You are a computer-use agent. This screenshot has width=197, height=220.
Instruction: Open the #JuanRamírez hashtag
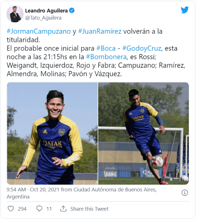(x=100, y=31)
